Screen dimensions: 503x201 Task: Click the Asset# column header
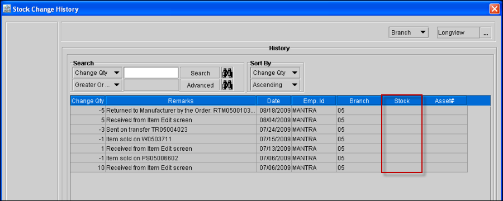445,100
